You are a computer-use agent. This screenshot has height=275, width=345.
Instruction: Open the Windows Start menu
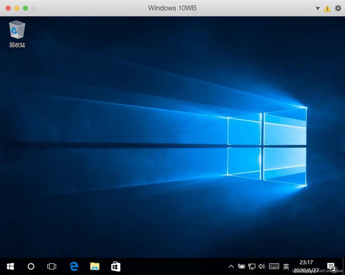click(10, 266)
